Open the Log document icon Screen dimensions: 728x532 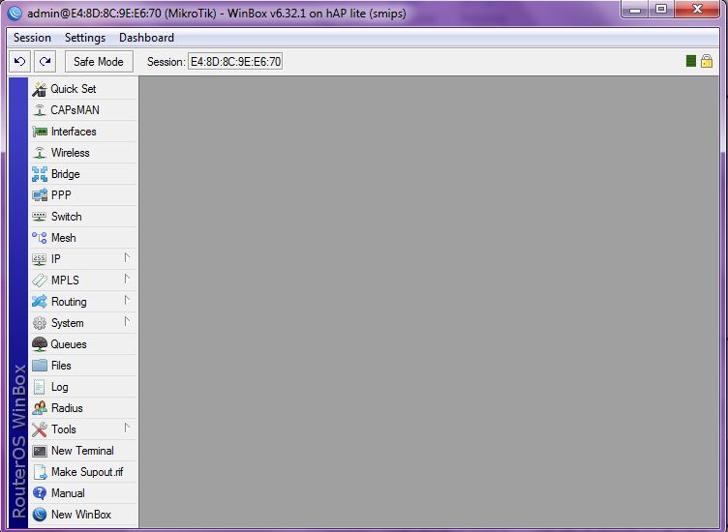pos(40,387)
